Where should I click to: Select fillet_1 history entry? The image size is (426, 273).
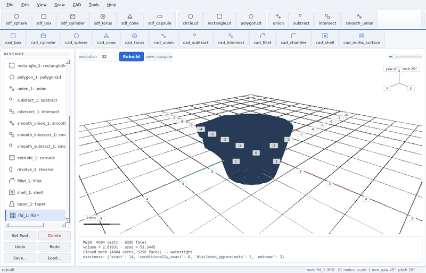click(x=35, y=181)
